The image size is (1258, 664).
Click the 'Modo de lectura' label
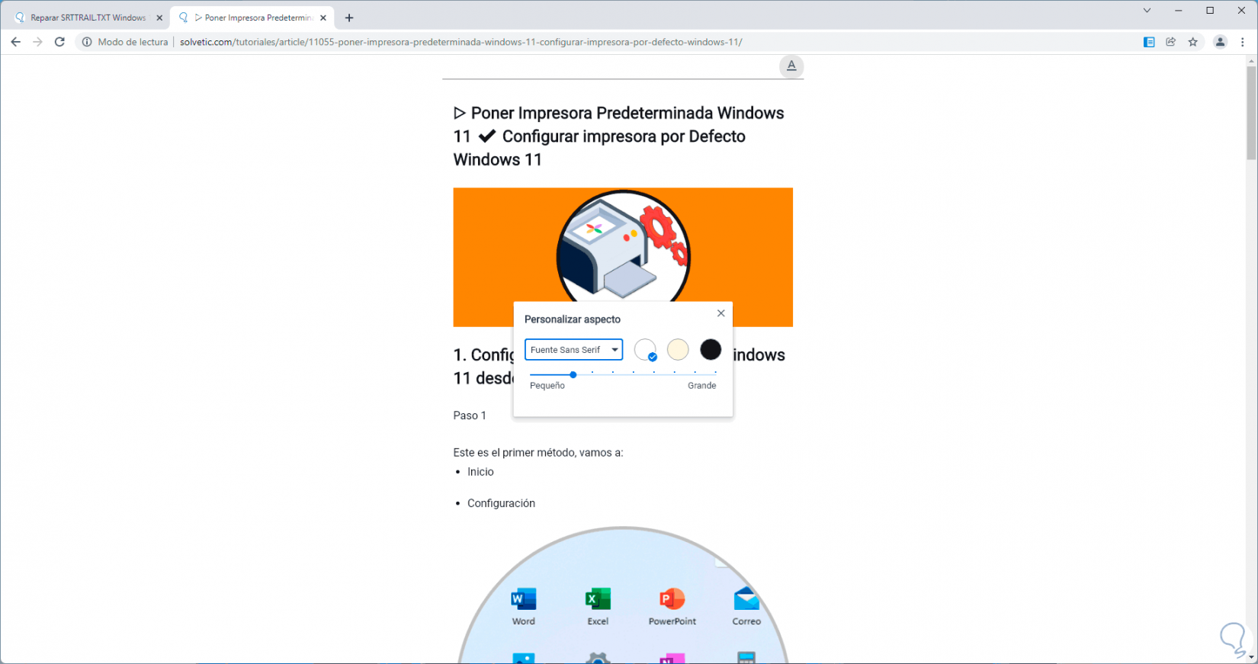point(133,42)
